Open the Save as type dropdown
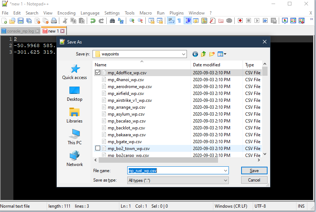This screenshot has width=316, height=212. click(x=226, y=180)
